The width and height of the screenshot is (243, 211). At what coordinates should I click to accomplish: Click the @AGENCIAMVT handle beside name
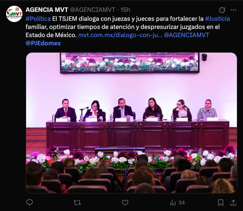[93, 10]
